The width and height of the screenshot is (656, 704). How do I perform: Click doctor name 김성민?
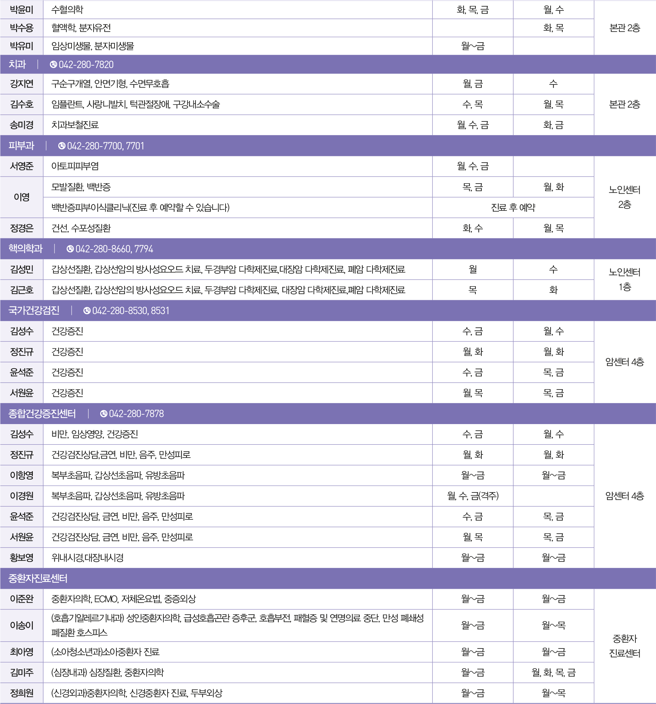click(22, 269)
